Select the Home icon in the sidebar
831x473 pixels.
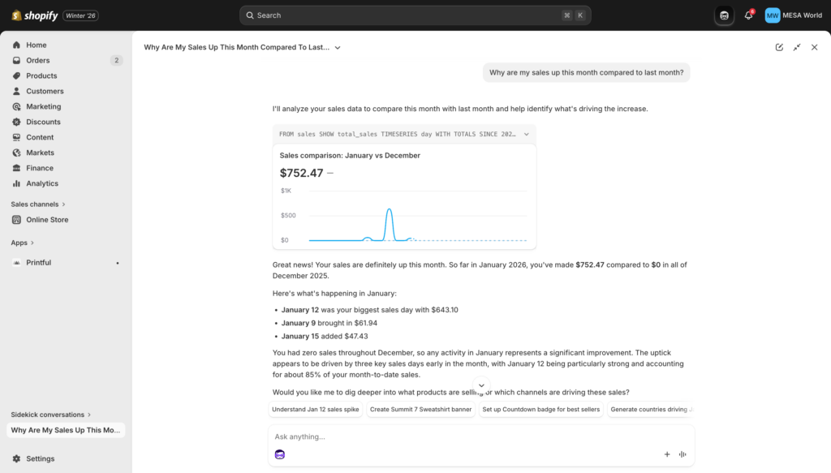point(17,45)
